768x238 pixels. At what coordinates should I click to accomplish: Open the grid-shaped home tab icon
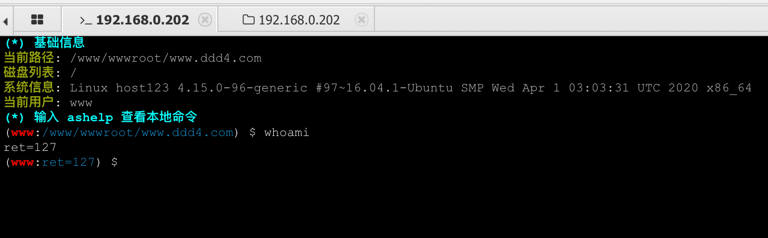(x=37, y=20)
